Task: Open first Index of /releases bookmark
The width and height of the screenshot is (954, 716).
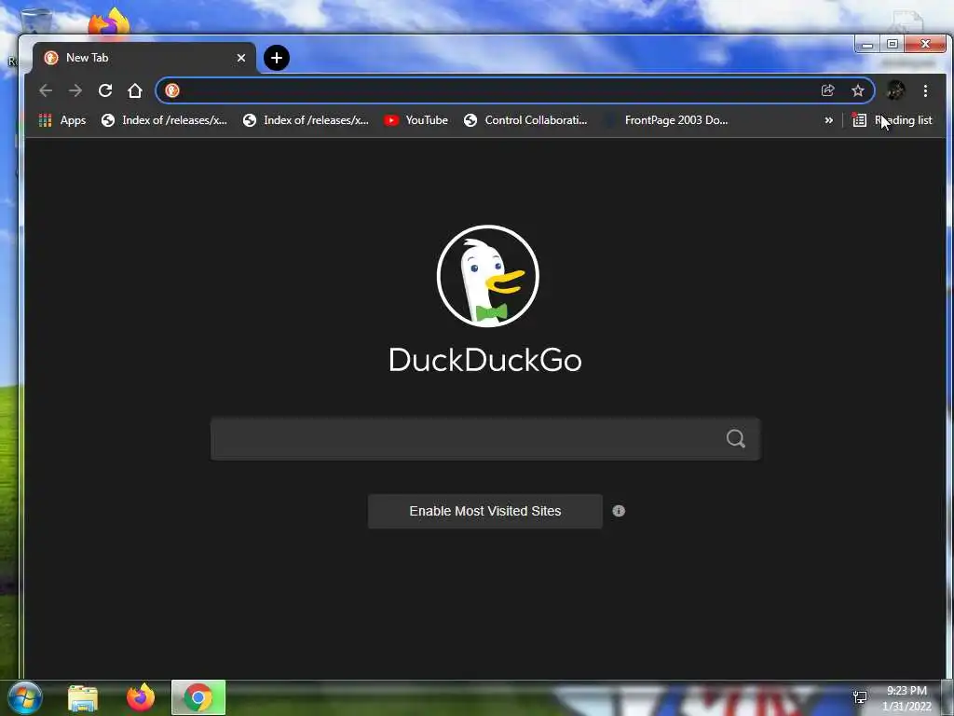Action: coord(164,120)
